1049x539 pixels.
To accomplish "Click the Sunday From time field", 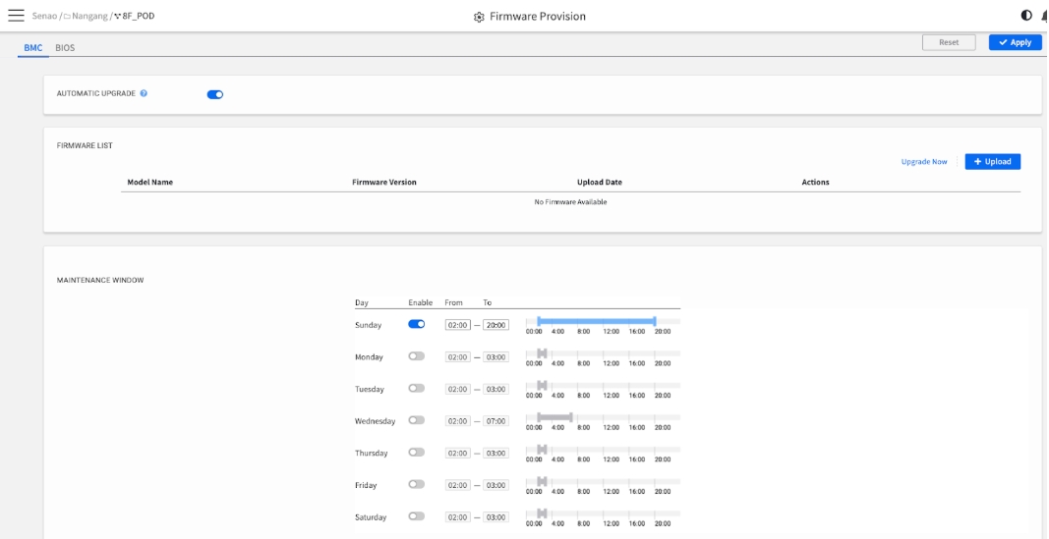I will pyautogui.click(x=457, y=325).
